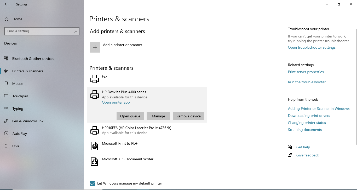This screenshot has width=357, height=190.
Task: Click the Give feedback link
Action: (308, 155)
